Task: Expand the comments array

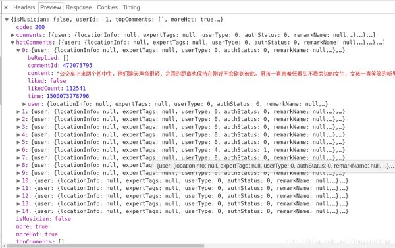Action: [x=13, y=35]
